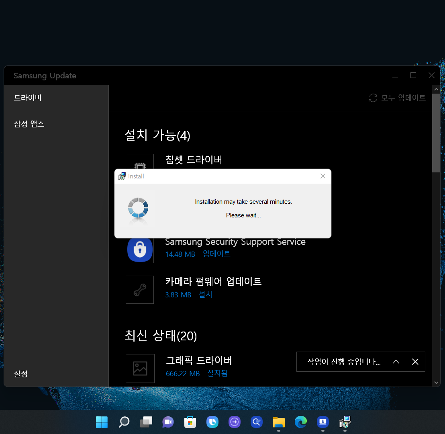Click the Install dialog title icon
Image resolution: width=445 pixels, height=434 pixels.
(x=122, y=176)
